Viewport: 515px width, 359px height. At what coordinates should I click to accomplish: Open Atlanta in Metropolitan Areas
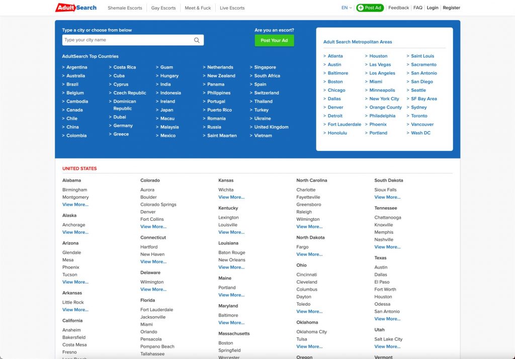pos(335,56)
